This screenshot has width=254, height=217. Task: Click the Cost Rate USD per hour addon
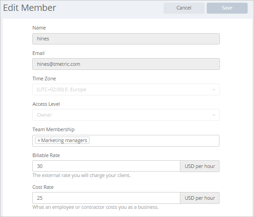(x=200, y=198)
